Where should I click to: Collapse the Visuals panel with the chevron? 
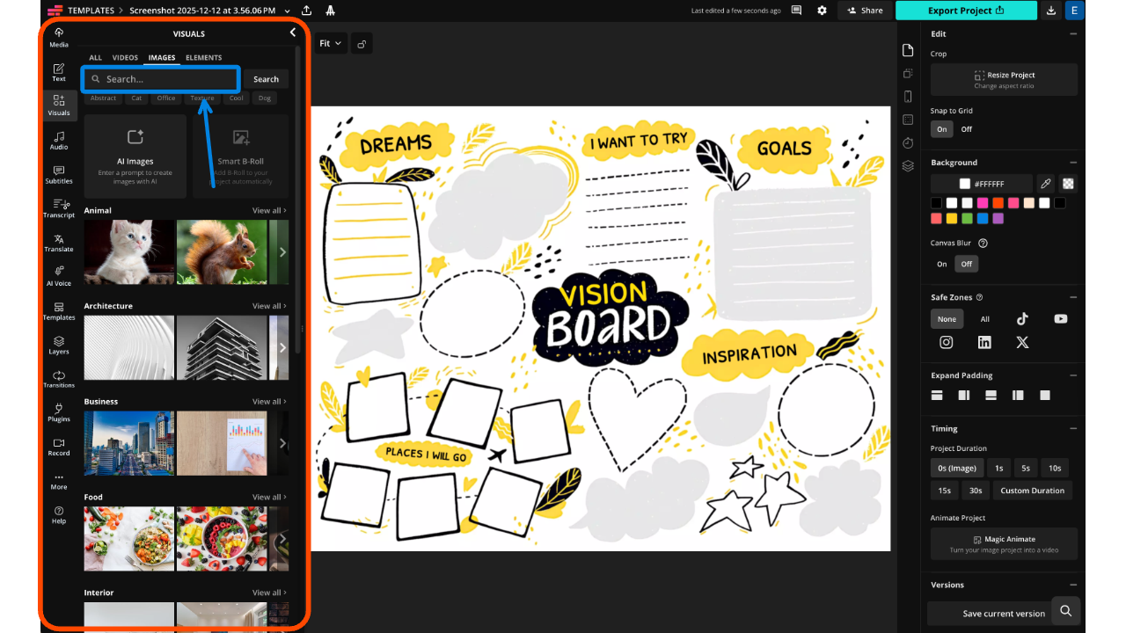tap(292, 32)
